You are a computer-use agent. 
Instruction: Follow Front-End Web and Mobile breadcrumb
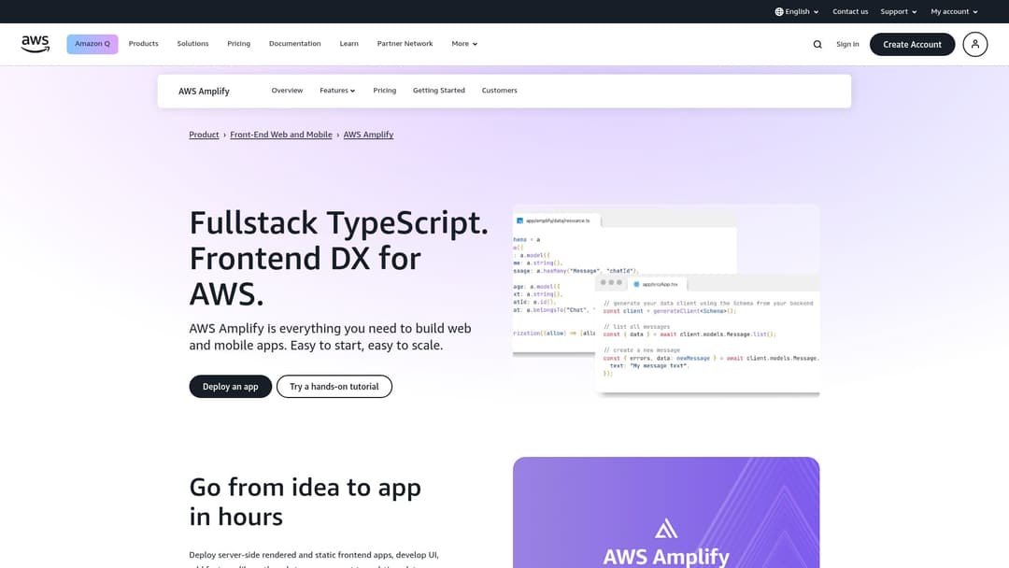[x=281, y=135]
